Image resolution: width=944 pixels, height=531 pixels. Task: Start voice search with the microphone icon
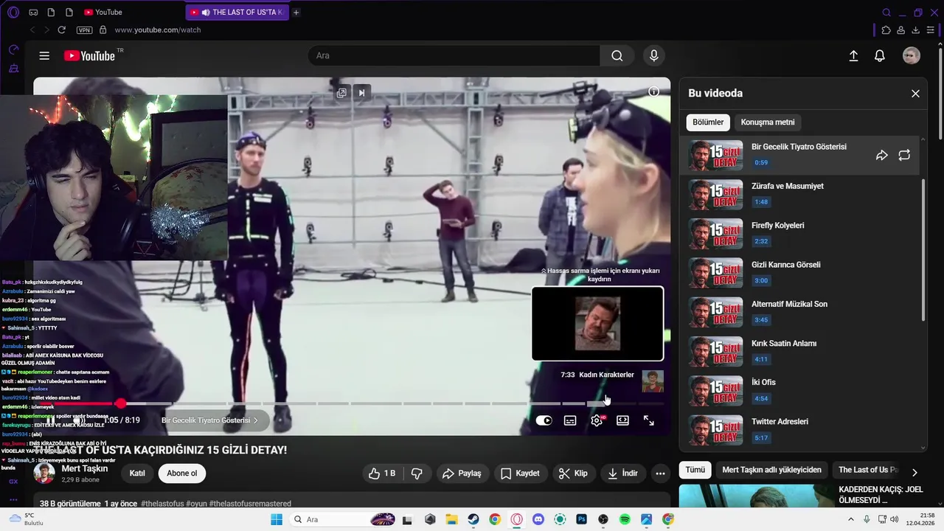653,56
